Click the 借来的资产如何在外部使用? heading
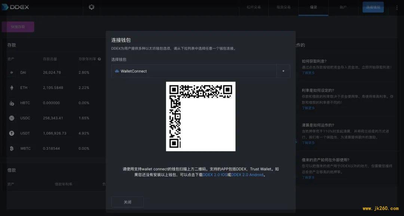 [325, 160]
